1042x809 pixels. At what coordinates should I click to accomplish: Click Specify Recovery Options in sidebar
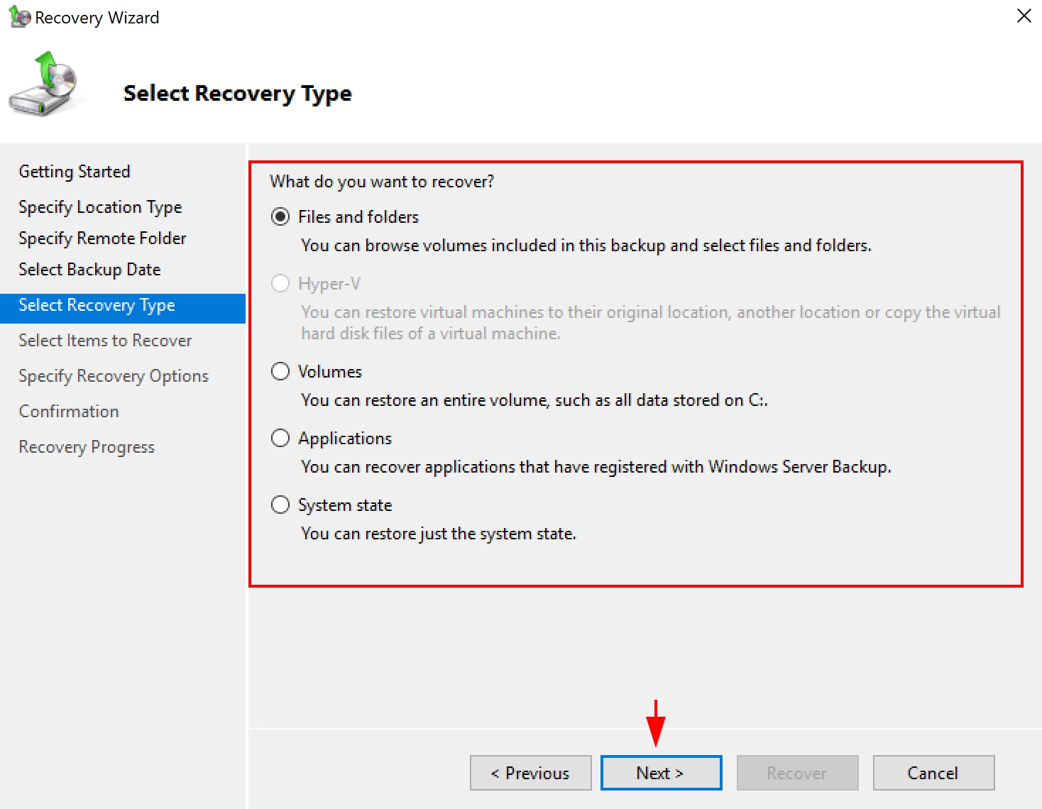tap(114, 376)
